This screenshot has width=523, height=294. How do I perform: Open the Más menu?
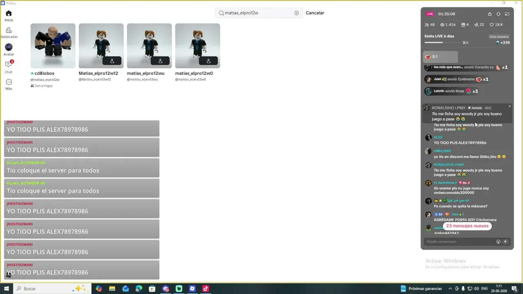(9, 85)
